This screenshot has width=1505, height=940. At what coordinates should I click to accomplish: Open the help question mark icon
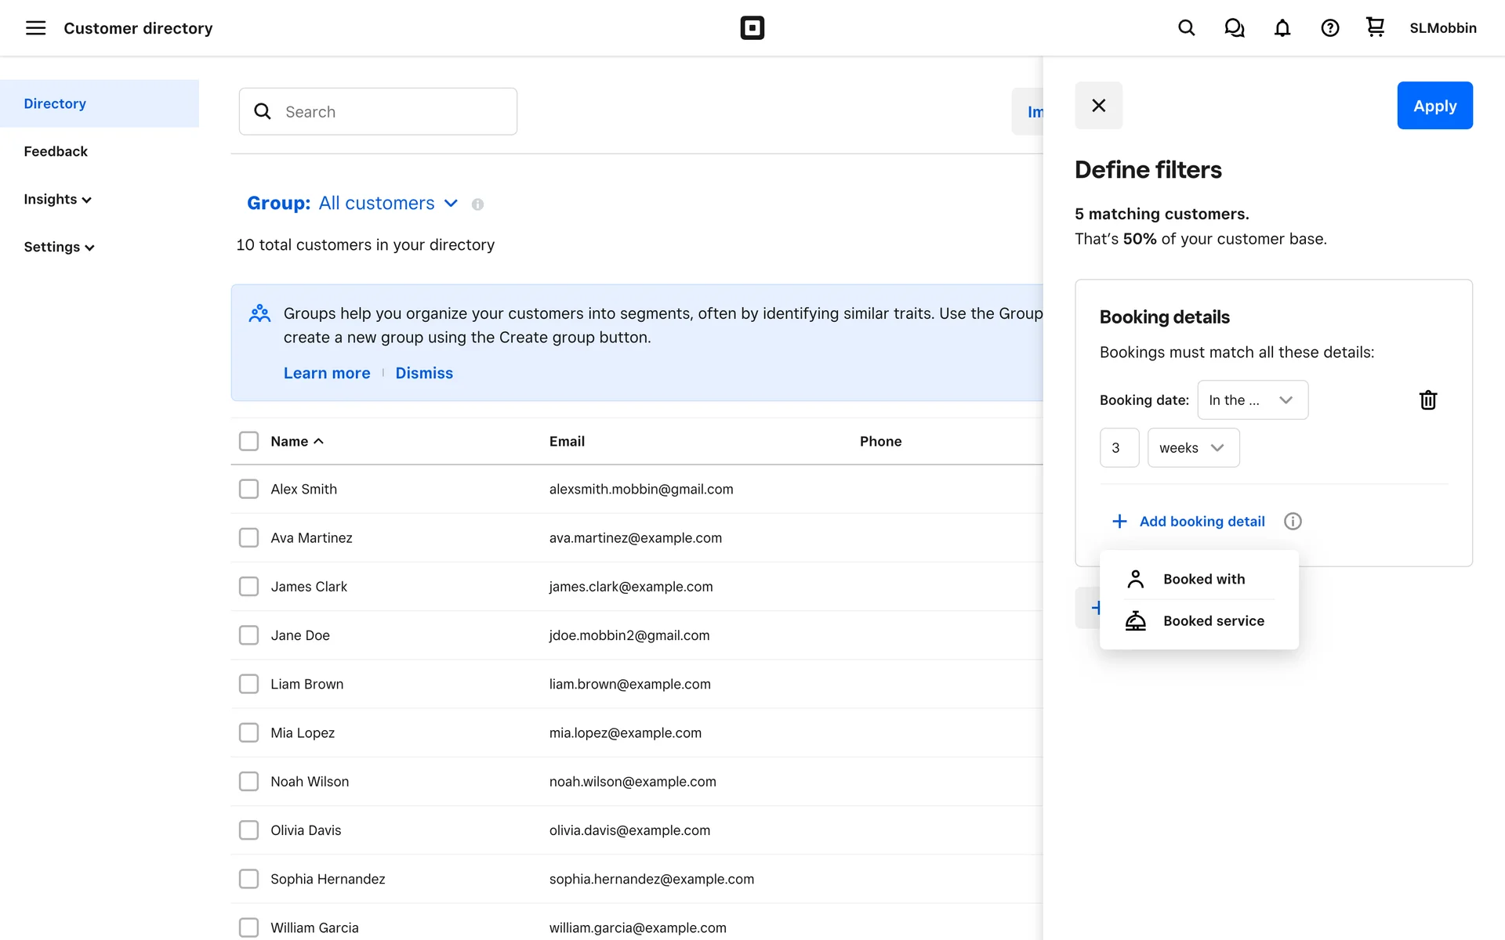tap(1329, 28)
